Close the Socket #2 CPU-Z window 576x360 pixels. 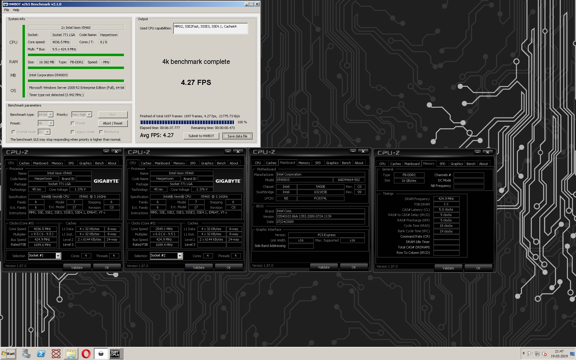(238, 151)
